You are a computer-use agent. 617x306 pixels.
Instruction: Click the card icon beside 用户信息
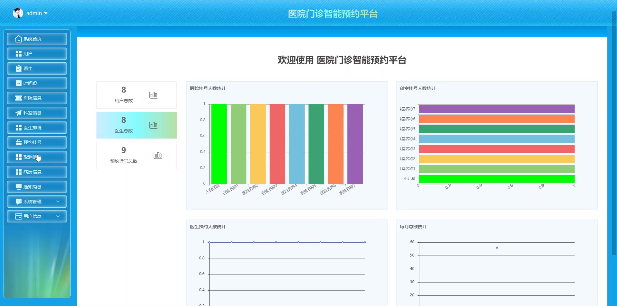pyautogui.click(x=19, y=216)
